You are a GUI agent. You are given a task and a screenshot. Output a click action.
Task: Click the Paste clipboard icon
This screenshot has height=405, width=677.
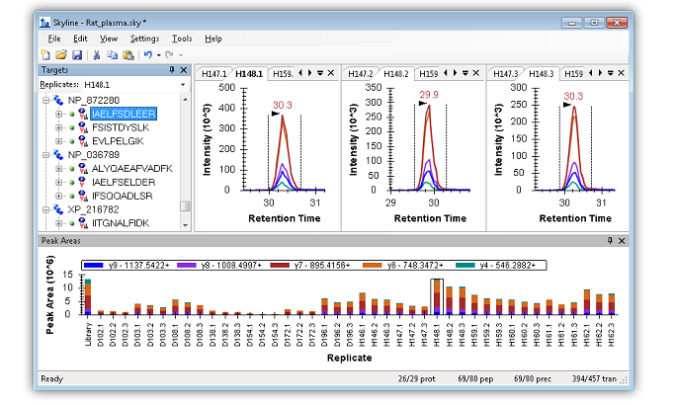pyautogui.click(x=127, y=55)
